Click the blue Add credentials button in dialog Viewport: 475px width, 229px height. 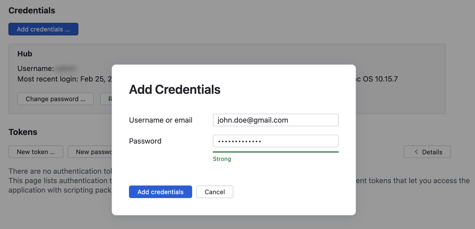160,192
